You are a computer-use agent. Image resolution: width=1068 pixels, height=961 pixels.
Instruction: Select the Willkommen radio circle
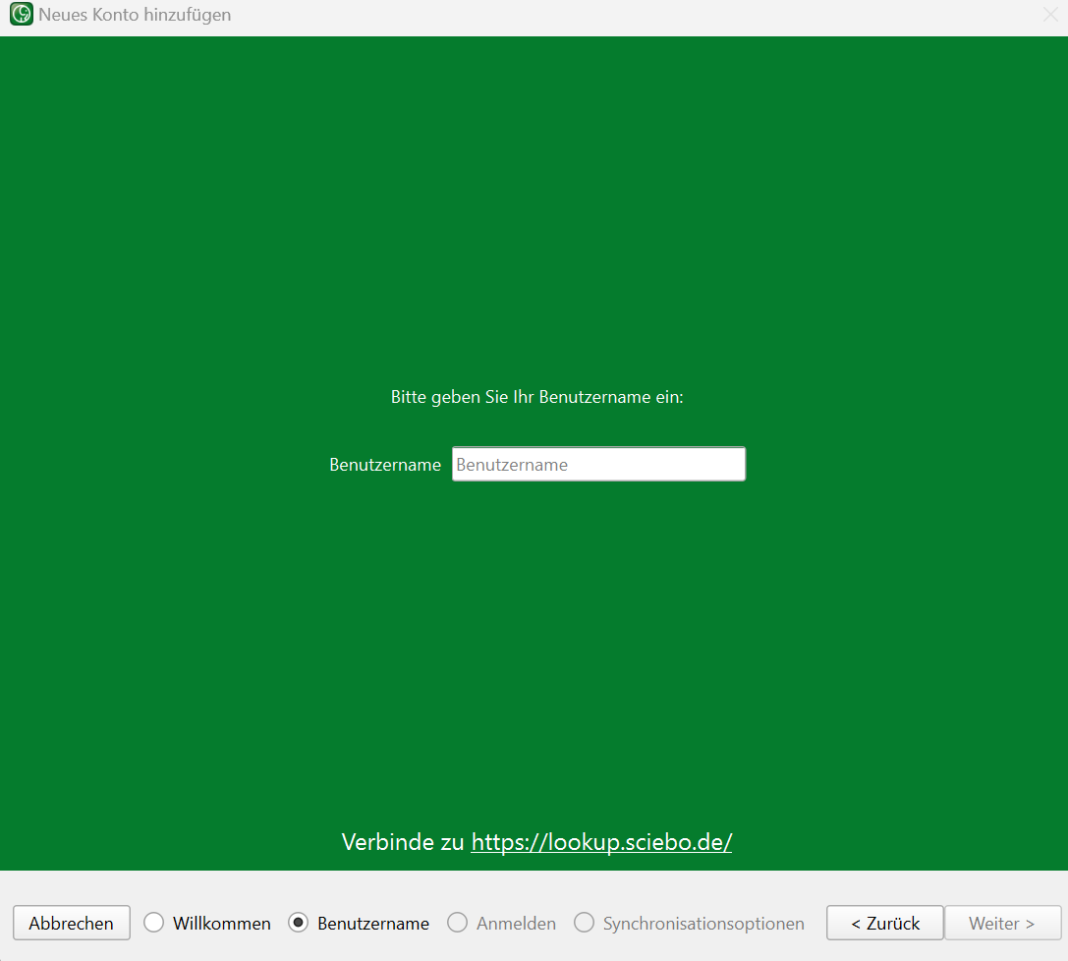154,923
